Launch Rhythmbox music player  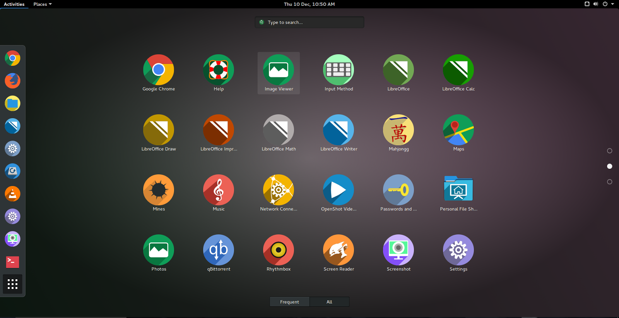coord(279,250)
